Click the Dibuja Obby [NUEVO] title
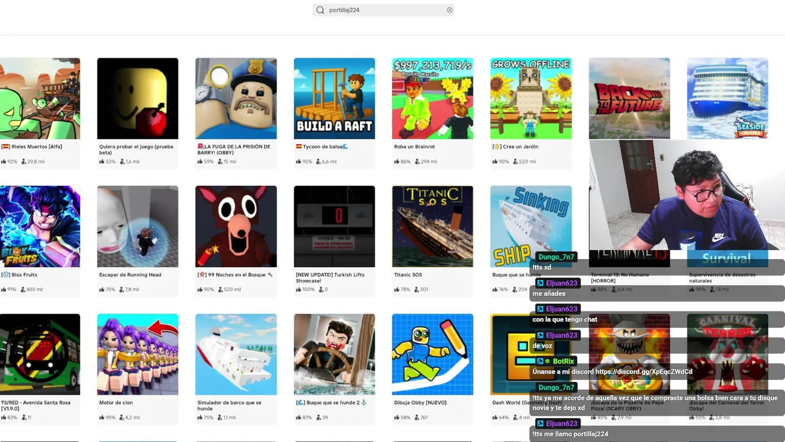The height and width of the screenshot is (442, 785). click(x=420, y=403)
